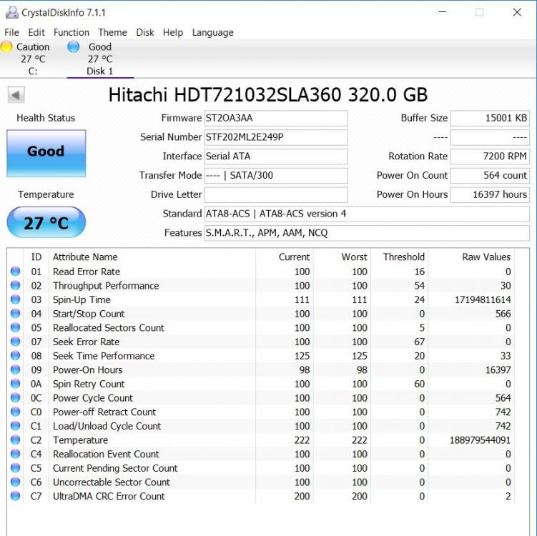537x536 pixels.
Task: Click status orb of Load/Unload Cycle Count row
Action: 16,426
